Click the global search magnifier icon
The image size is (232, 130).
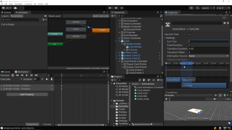coord(198,8)
